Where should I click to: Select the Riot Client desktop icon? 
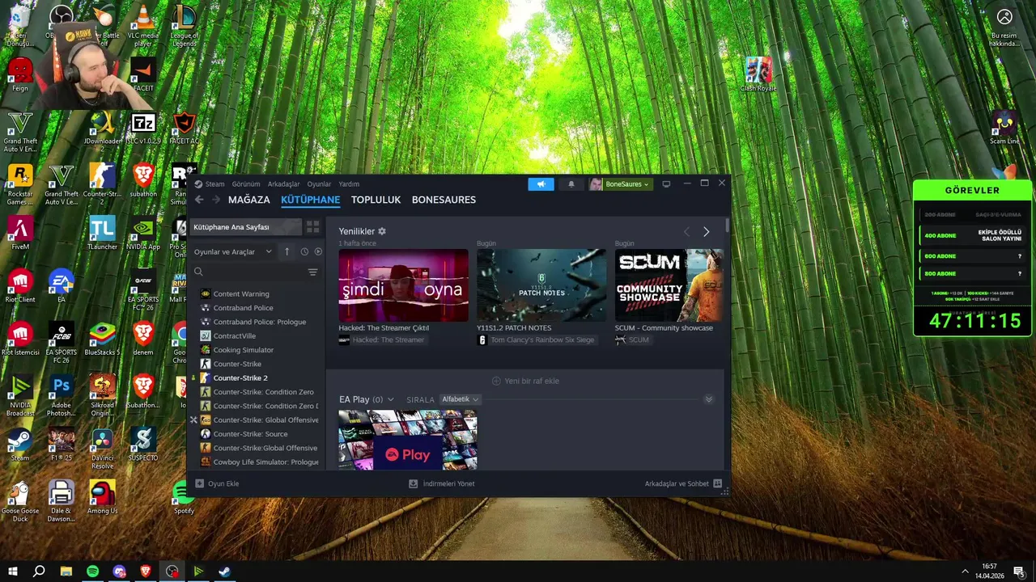click(x=19, y=287)
